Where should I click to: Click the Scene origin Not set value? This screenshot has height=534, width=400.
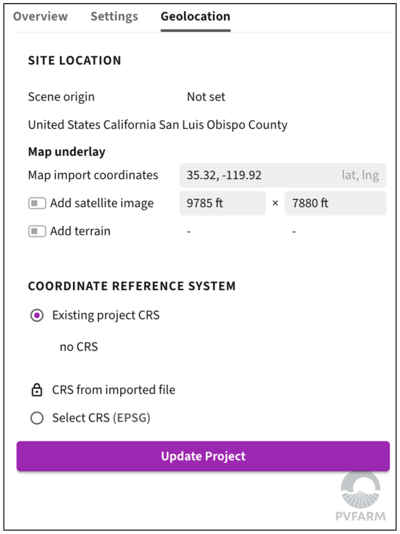pyautogui.click(x=206, y=97)
